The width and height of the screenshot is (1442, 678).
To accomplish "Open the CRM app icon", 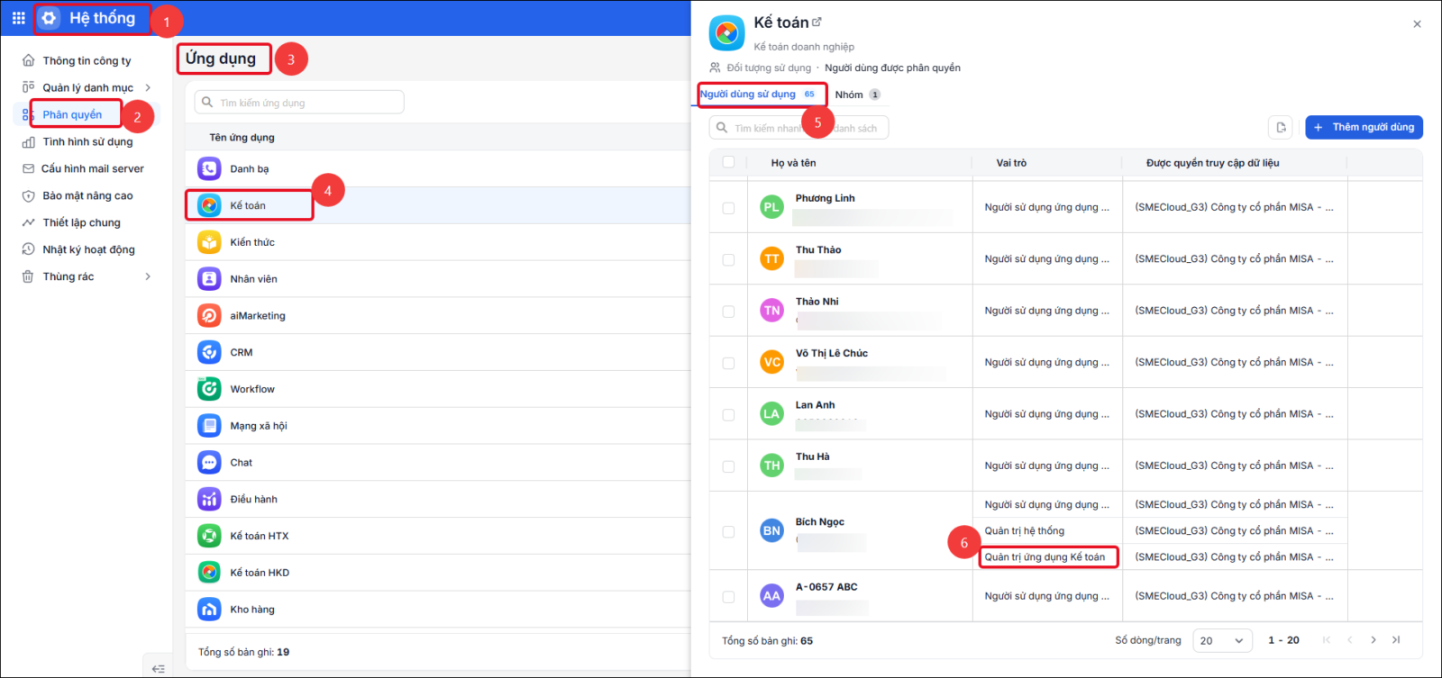I will click(209, 352).
